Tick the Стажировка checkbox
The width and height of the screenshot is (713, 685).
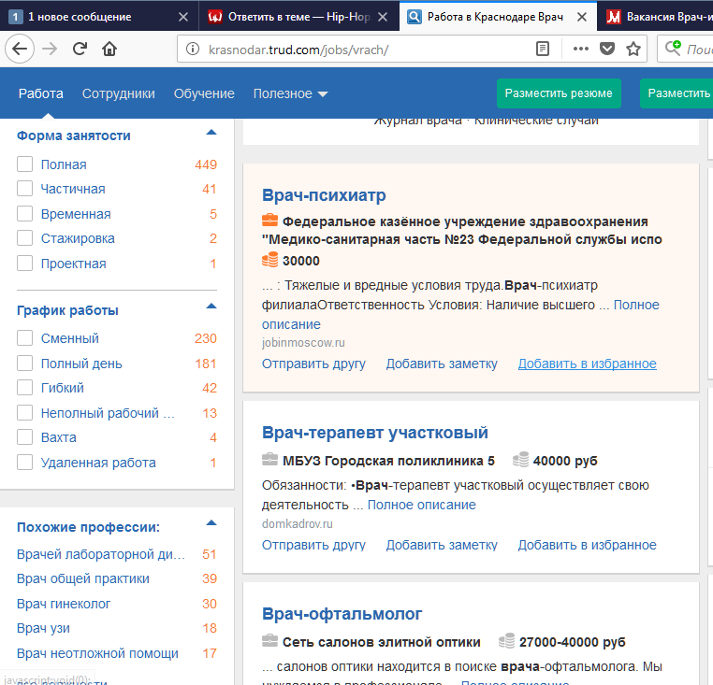(x=24, y=237)
